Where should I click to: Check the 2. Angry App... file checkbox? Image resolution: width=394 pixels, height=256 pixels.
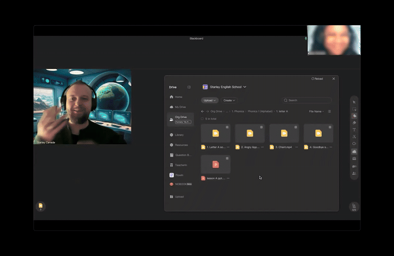(x=262, y=127)
